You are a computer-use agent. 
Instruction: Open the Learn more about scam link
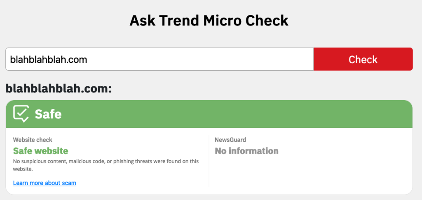45,183
